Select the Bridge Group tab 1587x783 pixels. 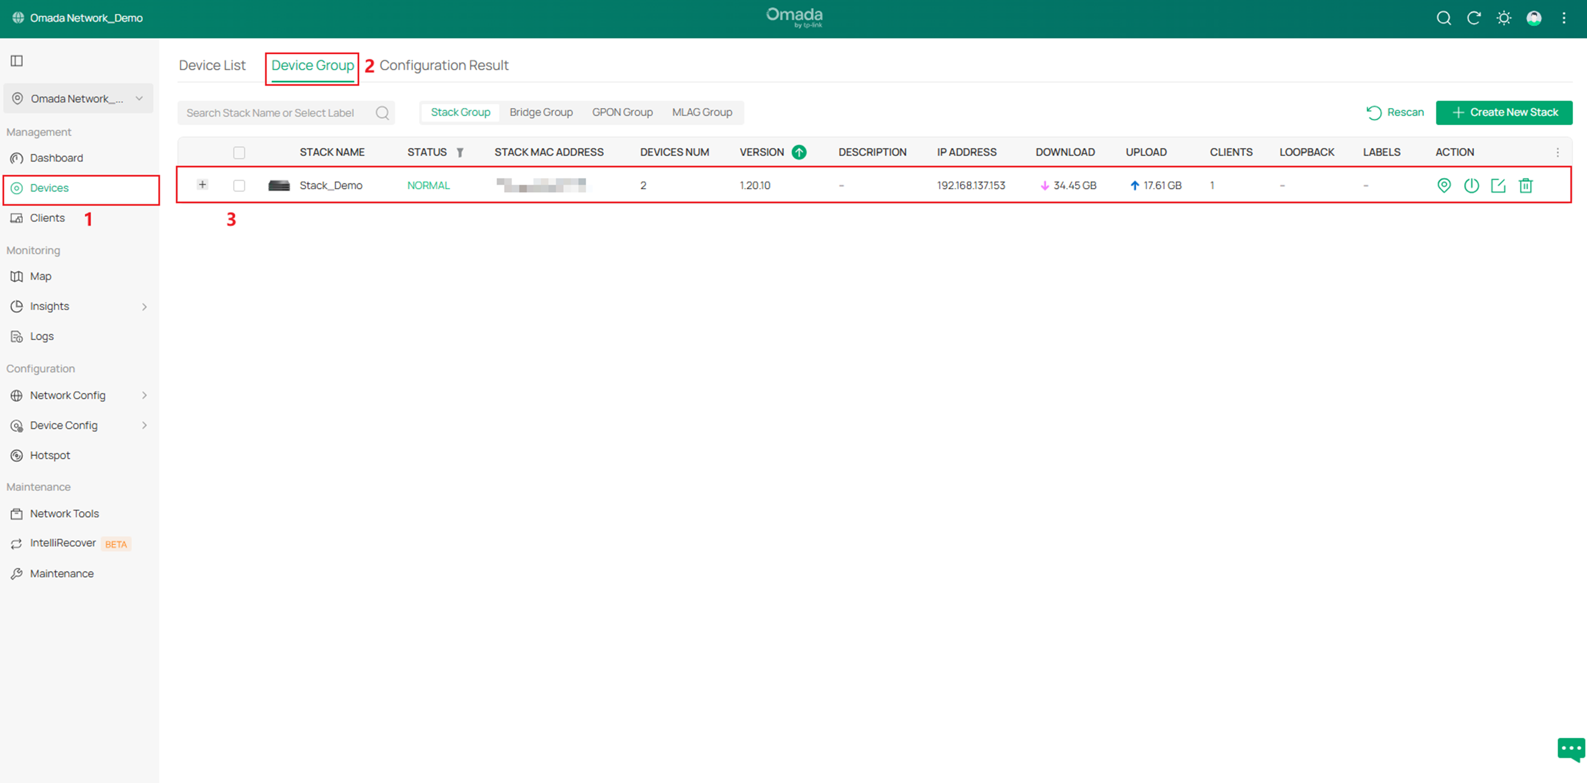541,112
